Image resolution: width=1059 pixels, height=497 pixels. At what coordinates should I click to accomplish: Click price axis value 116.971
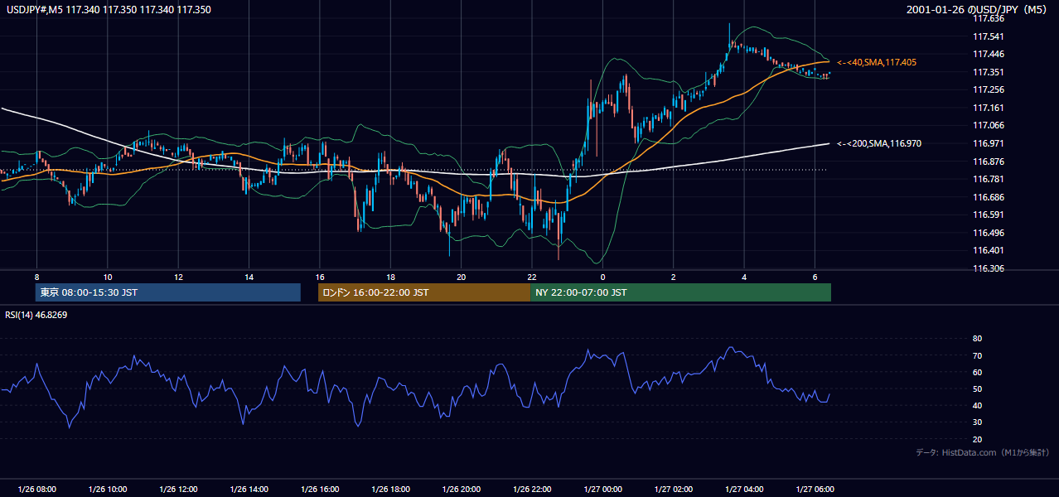(989, 143)
